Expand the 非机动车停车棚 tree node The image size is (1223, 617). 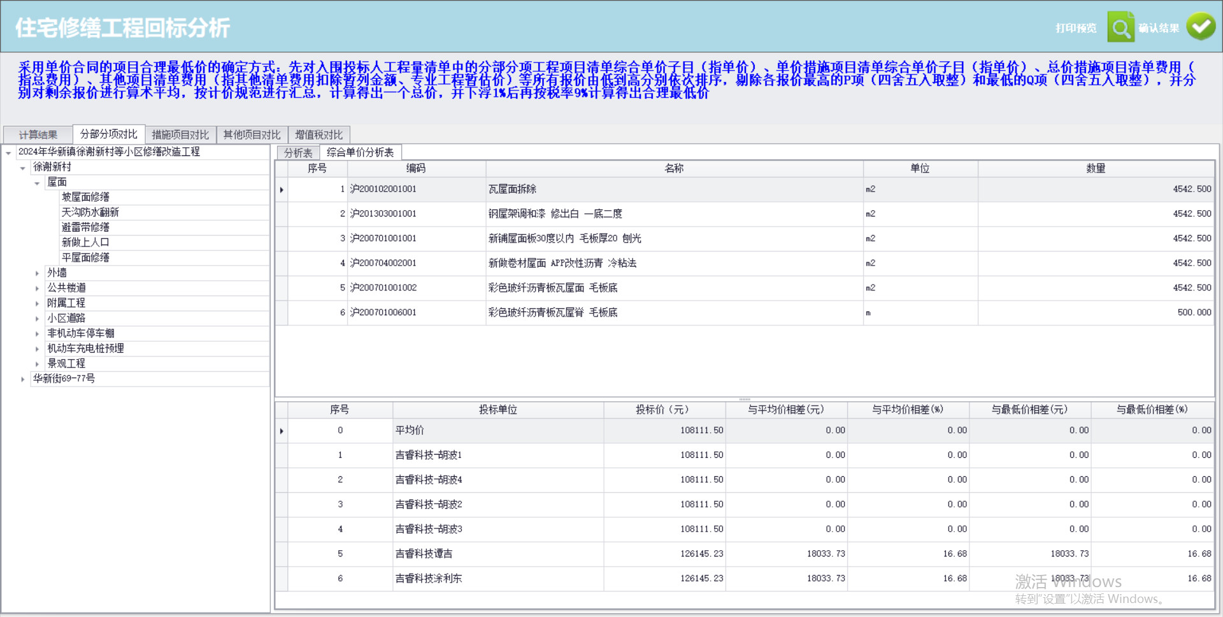[37, 334]
